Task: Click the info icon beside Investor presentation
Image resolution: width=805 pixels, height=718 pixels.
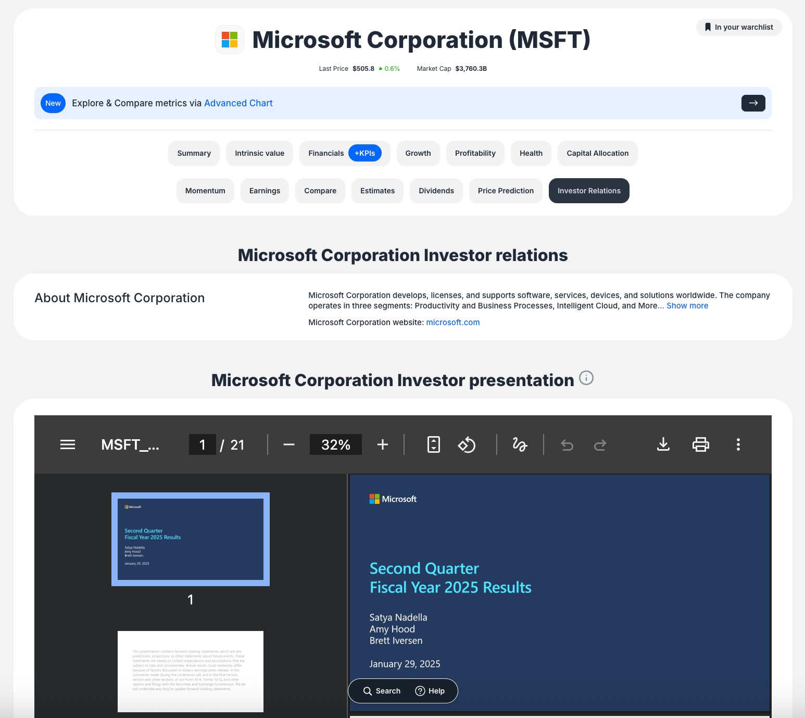Action: tap(586, 378)
